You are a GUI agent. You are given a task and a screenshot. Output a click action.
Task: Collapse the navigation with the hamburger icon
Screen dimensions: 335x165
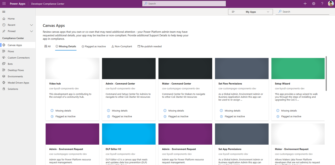pos(4,12)
